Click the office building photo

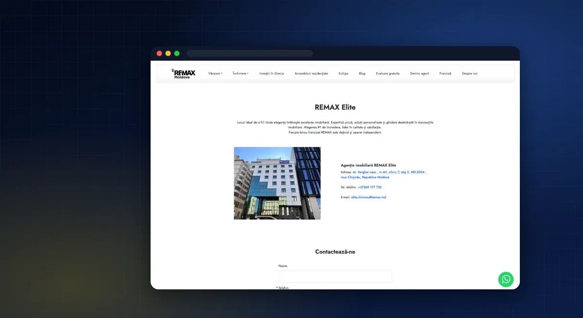(x=277, y=183)
